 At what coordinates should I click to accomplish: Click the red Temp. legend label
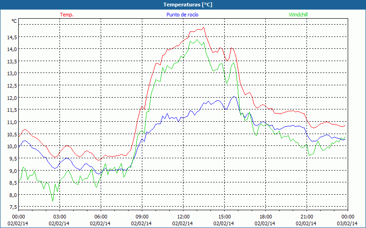tap(67, 15)
